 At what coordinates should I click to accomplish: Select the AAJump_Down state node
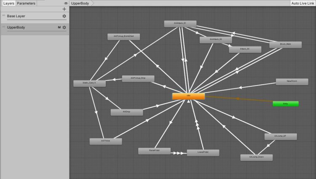(256, 157)
